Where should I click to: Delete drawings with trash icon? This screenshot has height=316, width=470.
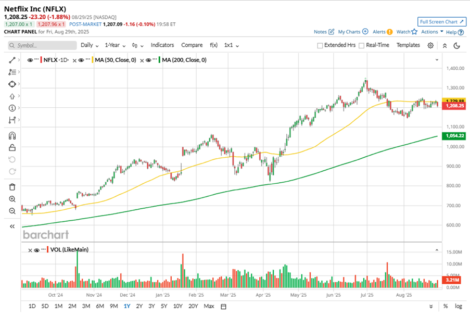pos(12,187)
